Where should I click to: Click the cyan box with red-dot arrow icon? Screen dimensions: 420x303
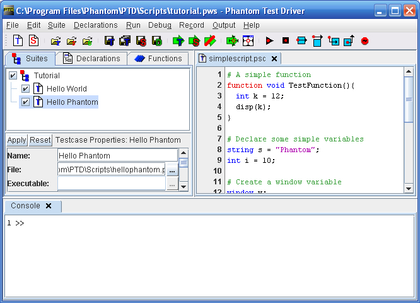pos(317,41)
